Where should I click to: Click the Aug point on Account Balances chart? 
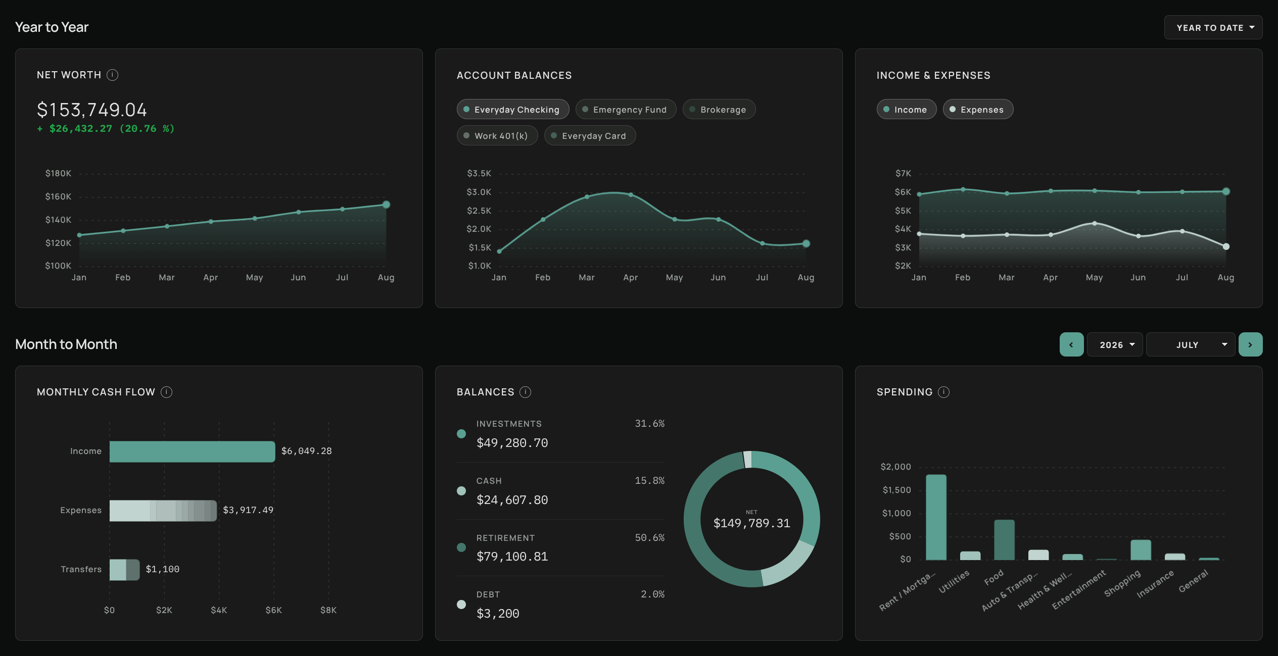pyautogui.click(x=806, y=243)
